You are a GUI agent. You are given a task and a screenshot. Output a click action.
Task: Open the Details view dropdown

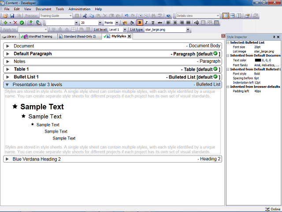pyautogui.click(x=218, y=16)
